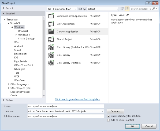Toggle Create directory for solution checkbox
Image resolution: width=160 pixels, height=131 pixels.
[109, 116]
